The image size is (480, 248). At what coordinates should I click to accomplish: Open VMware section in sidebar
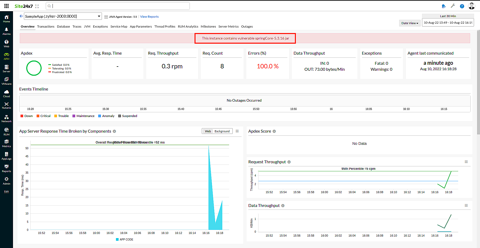coord(7,81)
